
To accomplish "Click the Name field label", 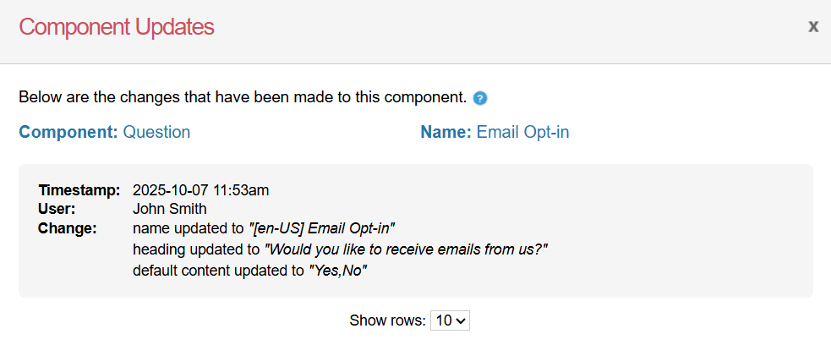I will [446, 132].
